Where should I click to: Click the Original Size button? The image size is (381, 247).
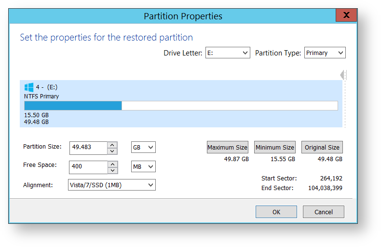pyautogui.click(x=322, y=147)
